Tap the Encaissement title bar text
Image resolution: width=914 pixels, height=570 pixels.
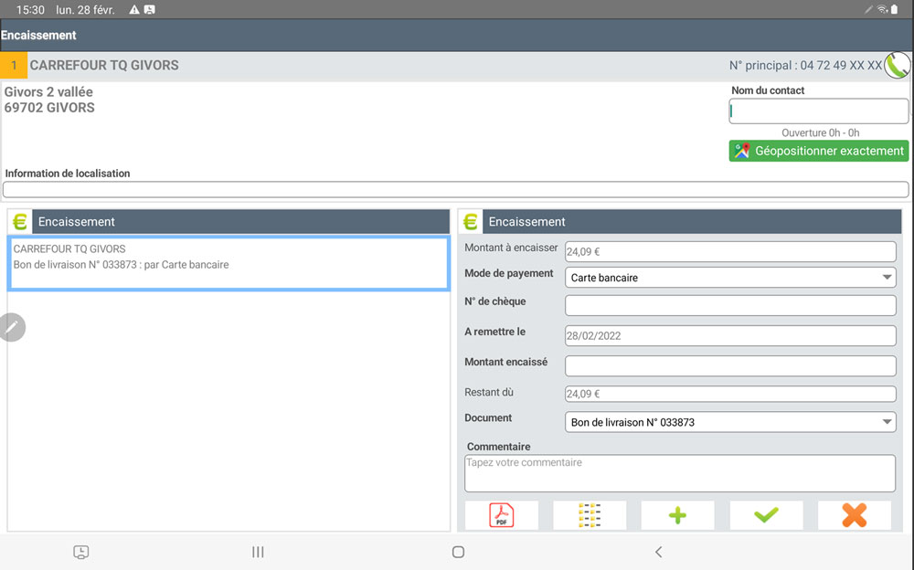click(38, 35)
